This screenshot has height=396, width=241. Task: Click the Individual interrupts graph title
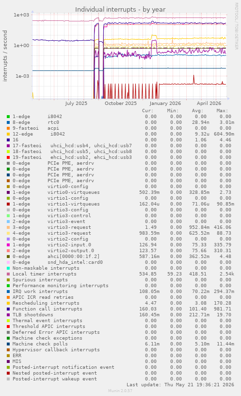pyautogui.click(x=120, y=10)
